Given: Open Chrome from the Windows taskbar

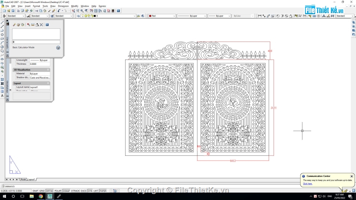Looking at the screenshot, I should [x=40, y=196].
